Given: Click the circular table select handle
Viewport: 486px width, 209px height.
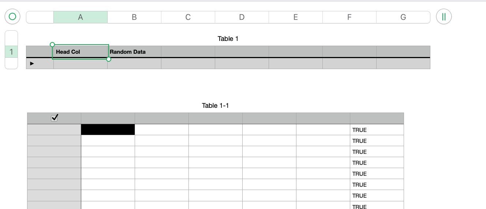Looking at the screenshot, I should [12, 16].
